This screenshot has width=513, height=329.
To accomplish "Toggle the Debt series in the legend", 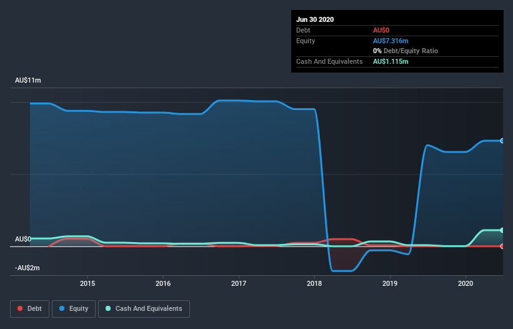I will [x=29, y=309].
